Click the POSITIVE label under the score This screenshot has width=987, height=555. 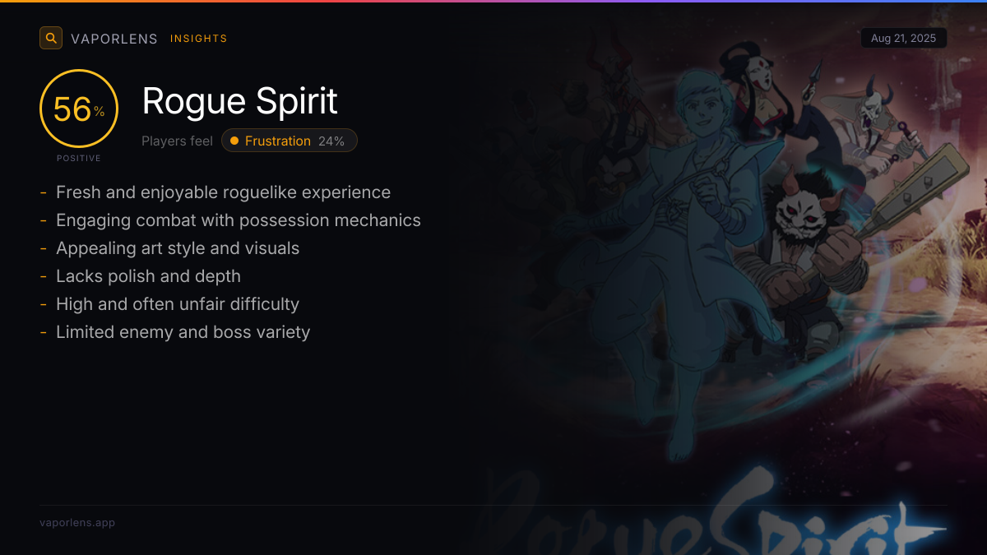pyautogui.click(x=79, y=158)
